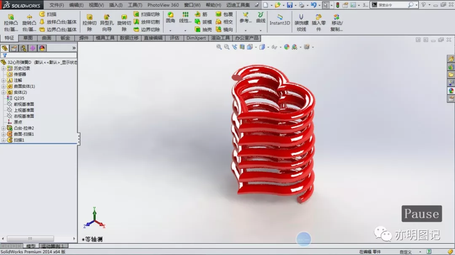This screenshot has height=255, width=455.
Task: Expand the 凸台-拉伸2 feature node
Action: (3, 128)
